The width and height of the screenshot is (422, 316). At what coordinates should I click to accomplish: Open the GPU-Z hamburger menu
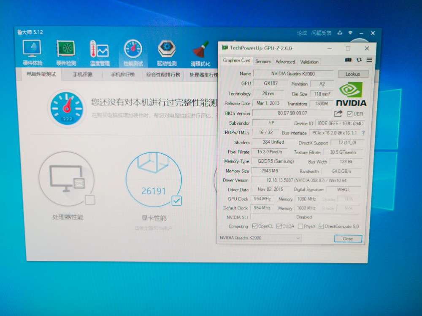pos(369,60)
